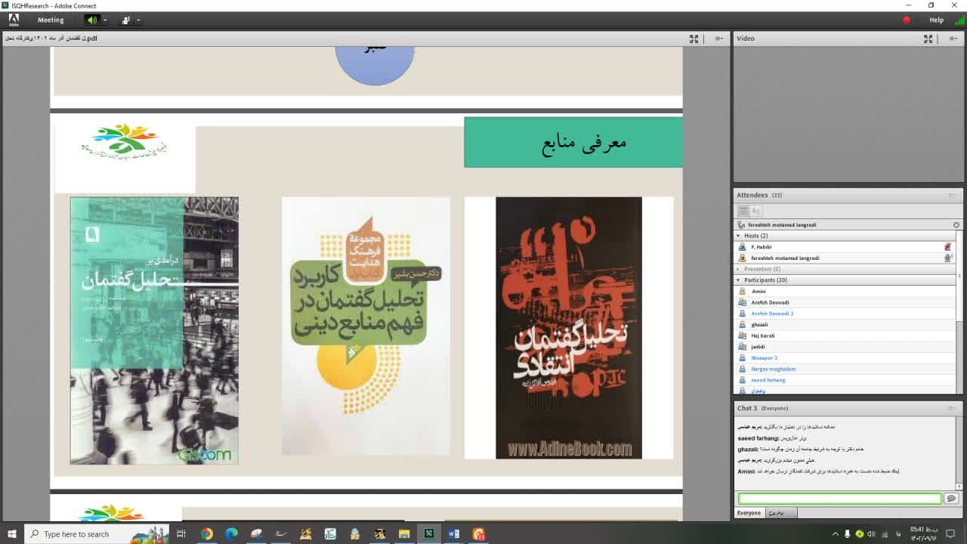Select participant Arefeh Davoodi 2

click(845, 314)
